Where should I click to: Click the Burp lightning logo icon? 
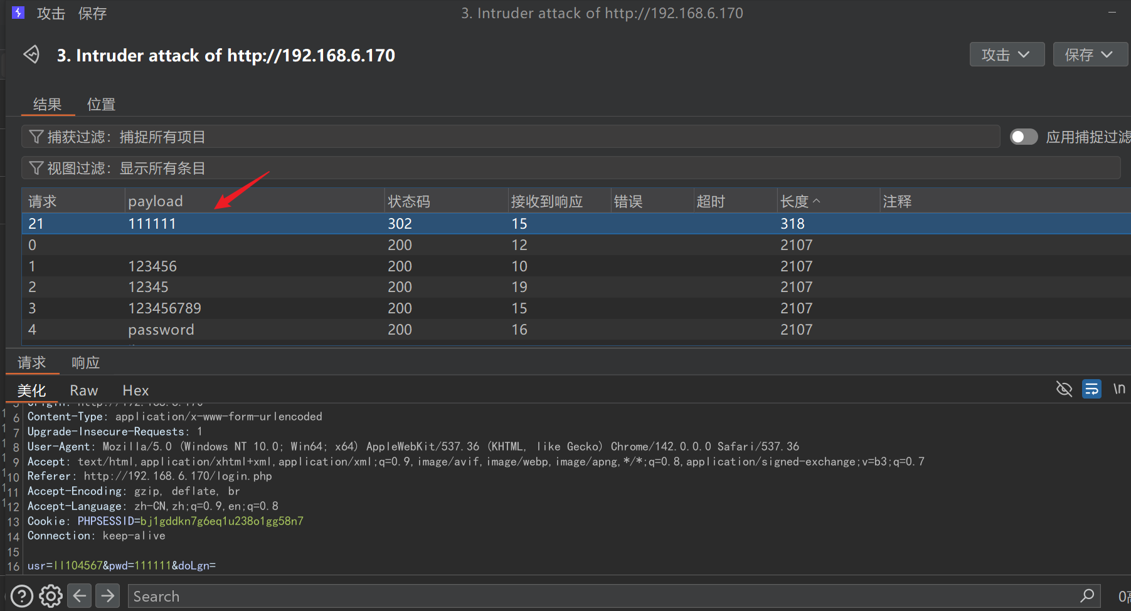coord(18,13)
